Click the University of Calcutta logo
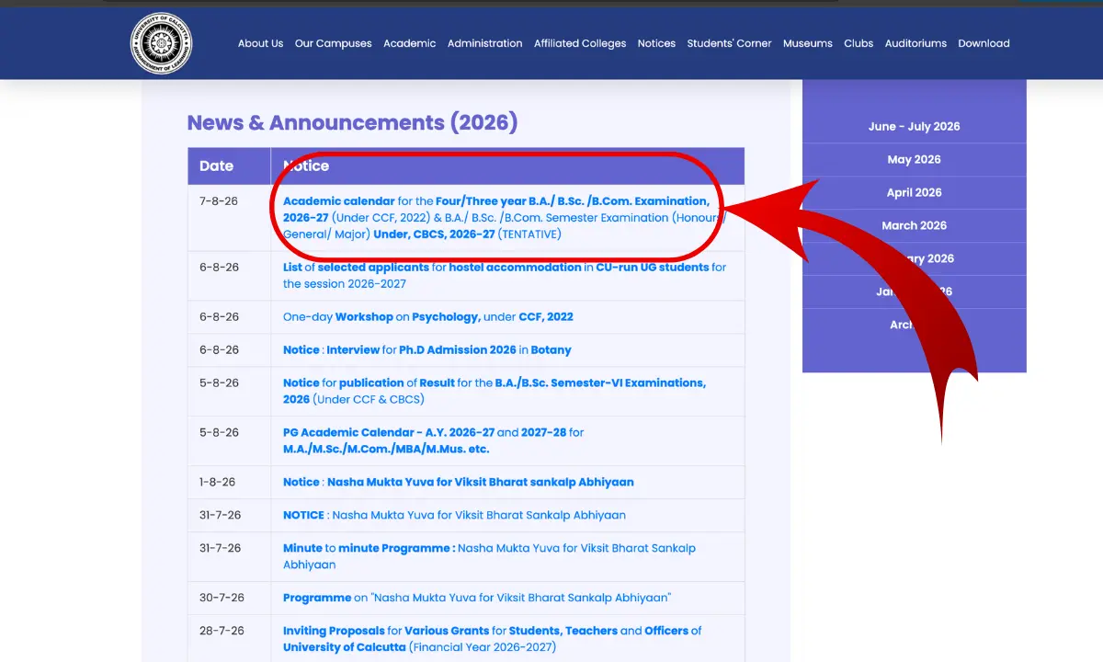This screenshot has width=1103, height=662. coord(161,43)
